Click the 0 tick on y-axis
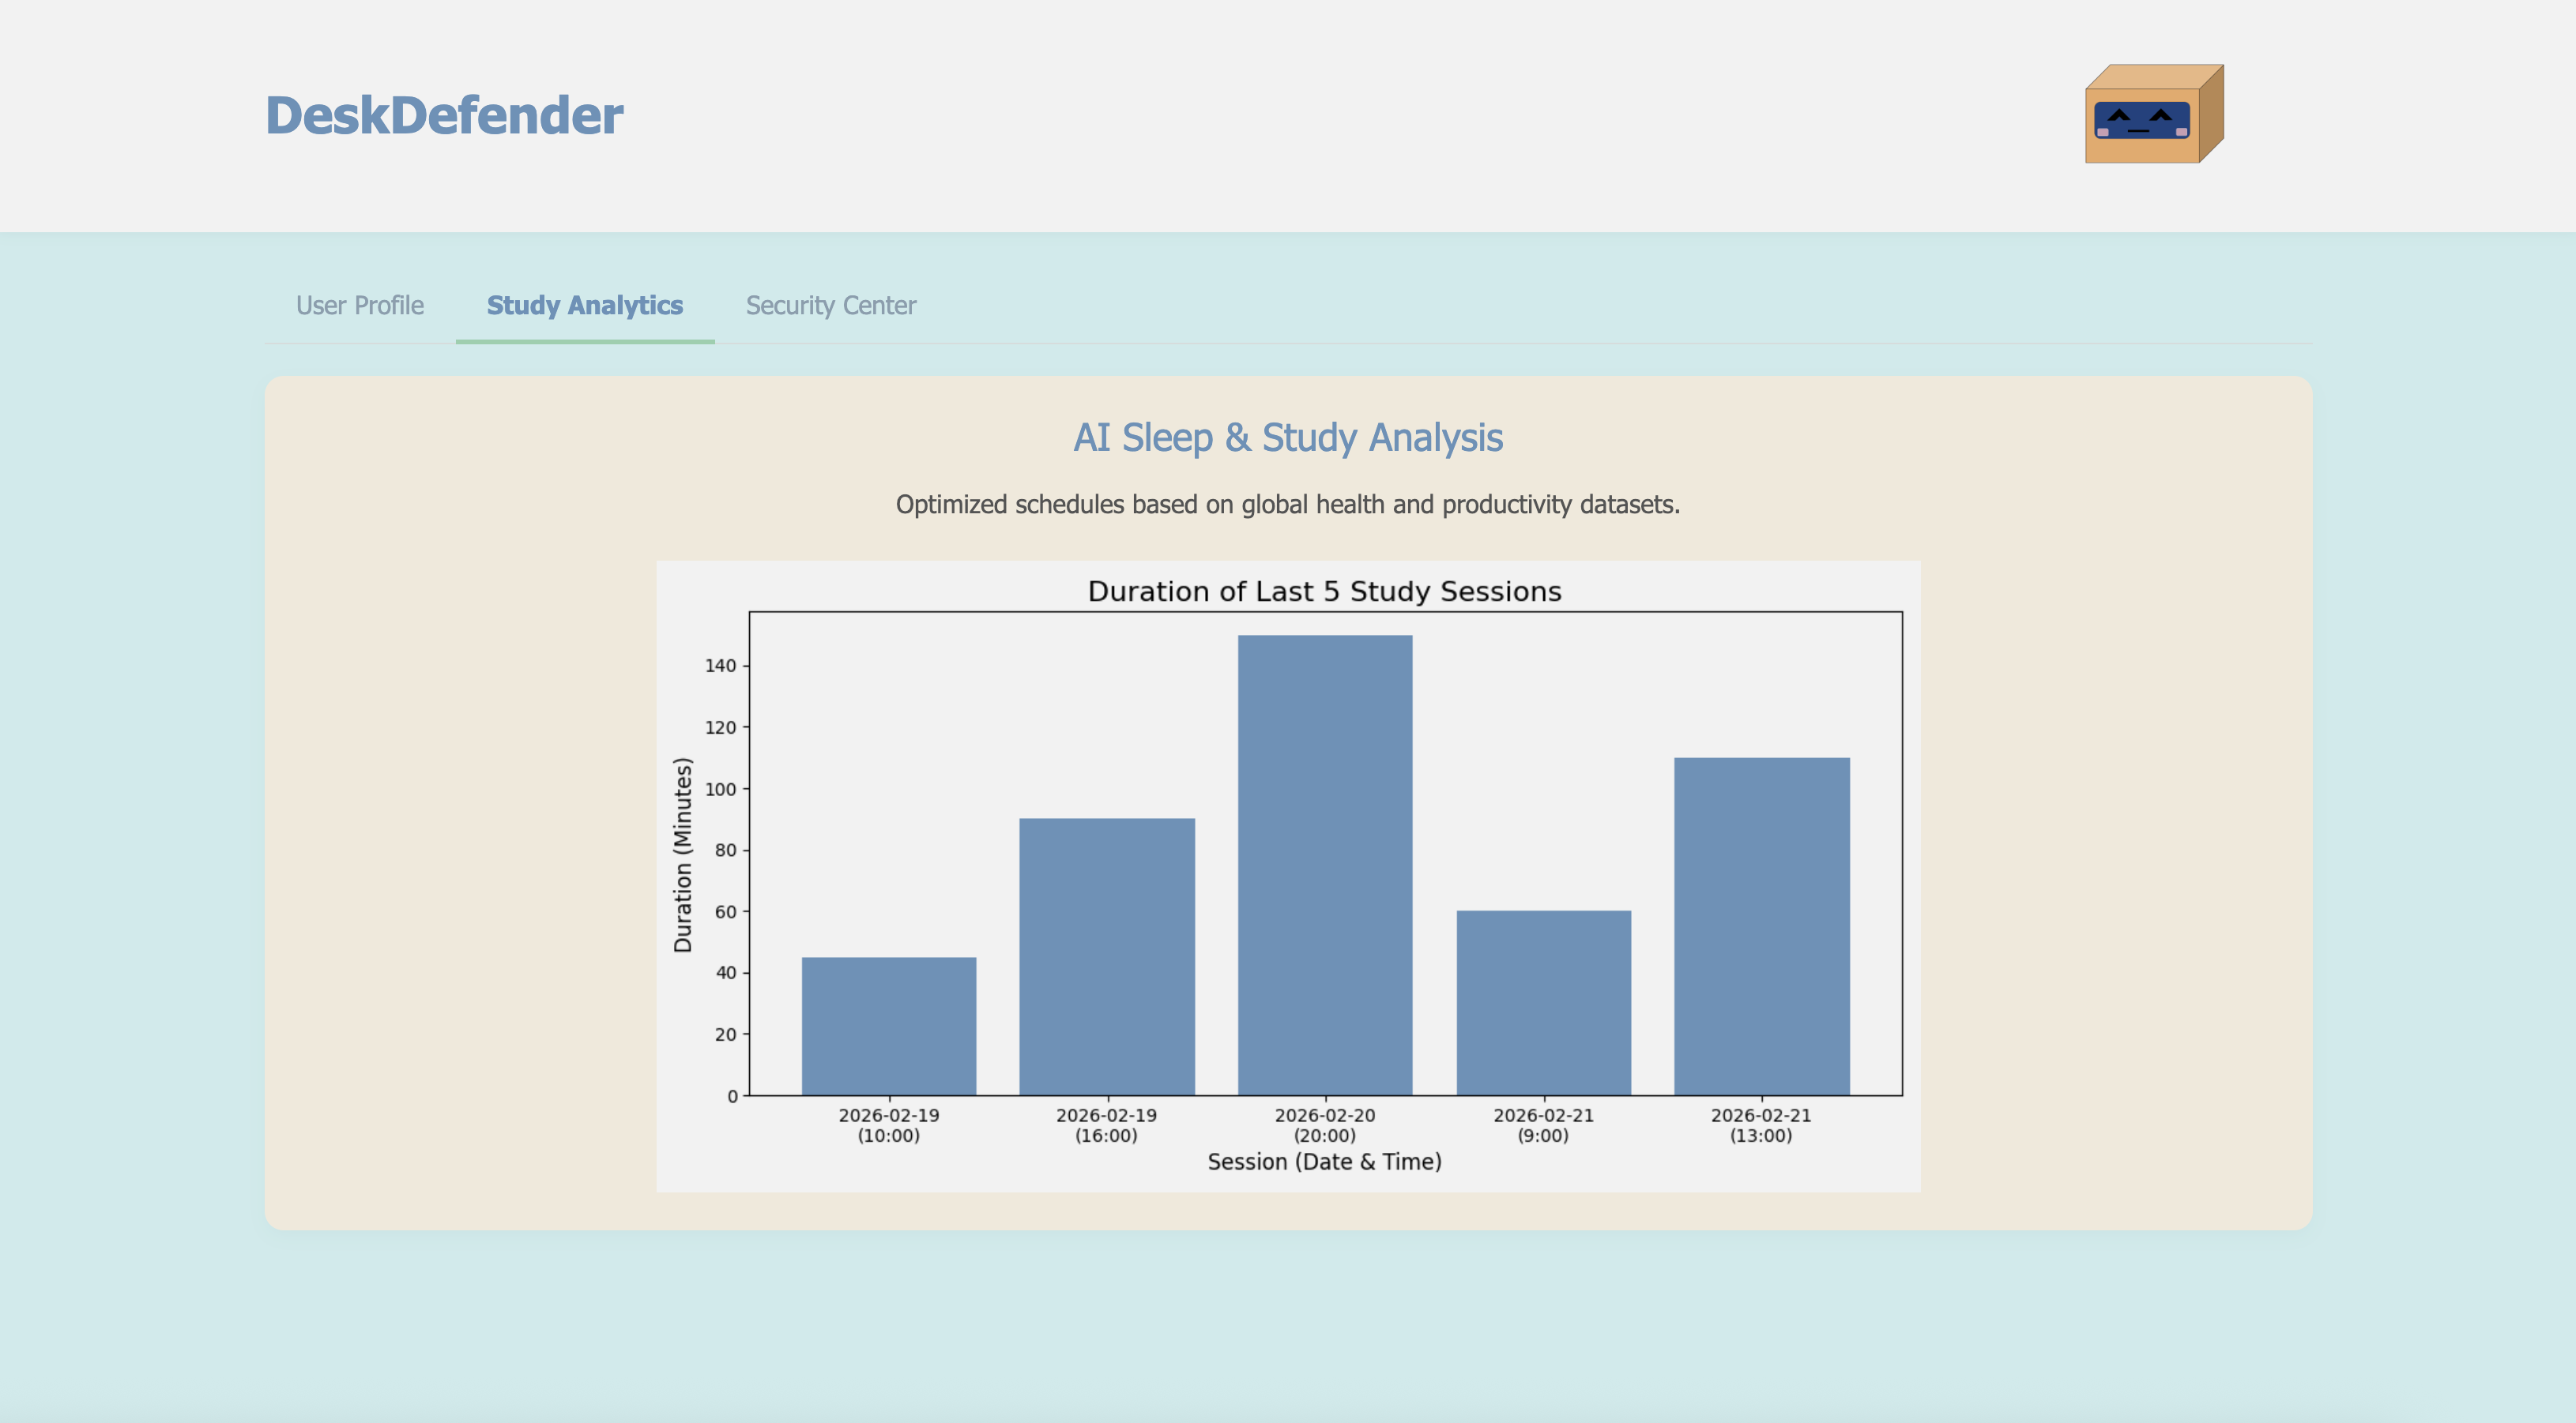The height and width of the screenshot is (1423, 2576). click(732, 1096)
